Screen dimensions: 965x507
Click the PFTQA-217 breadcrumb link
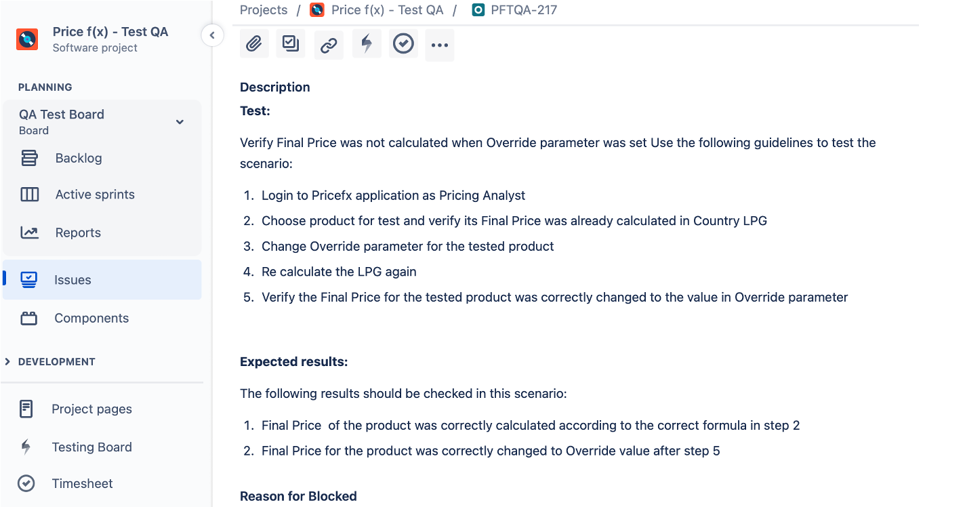524,10
